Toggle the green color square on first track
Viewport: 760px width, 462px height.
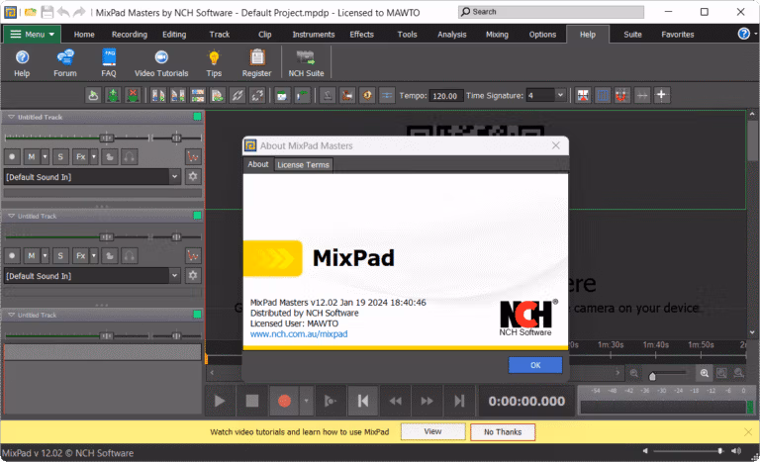click(197, 117)
